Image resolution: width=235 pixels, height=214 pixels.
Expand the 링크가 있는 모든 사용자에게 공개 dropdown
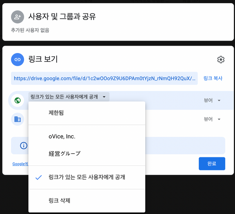click(x=69, y=97)
